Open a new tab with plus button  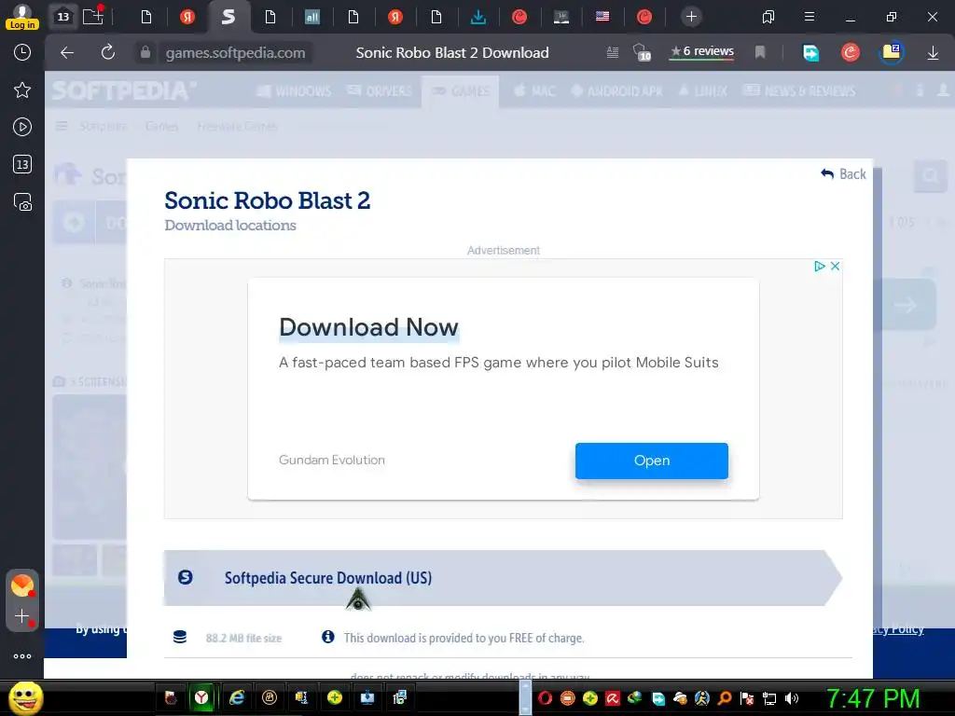(691, 17)
